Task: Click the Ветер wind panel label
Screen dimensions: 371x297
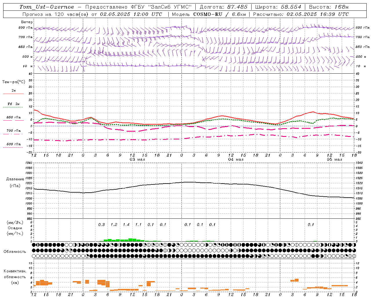Action: coord(27,22)
